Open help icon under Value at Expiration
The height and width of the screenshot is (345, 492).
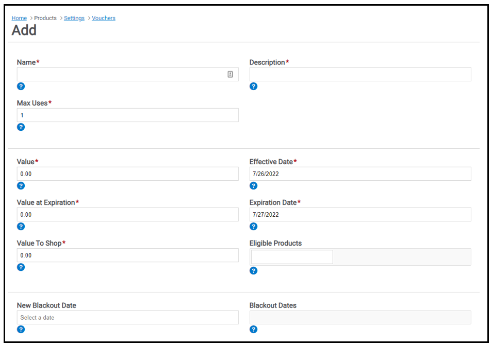tap(21, 227)
